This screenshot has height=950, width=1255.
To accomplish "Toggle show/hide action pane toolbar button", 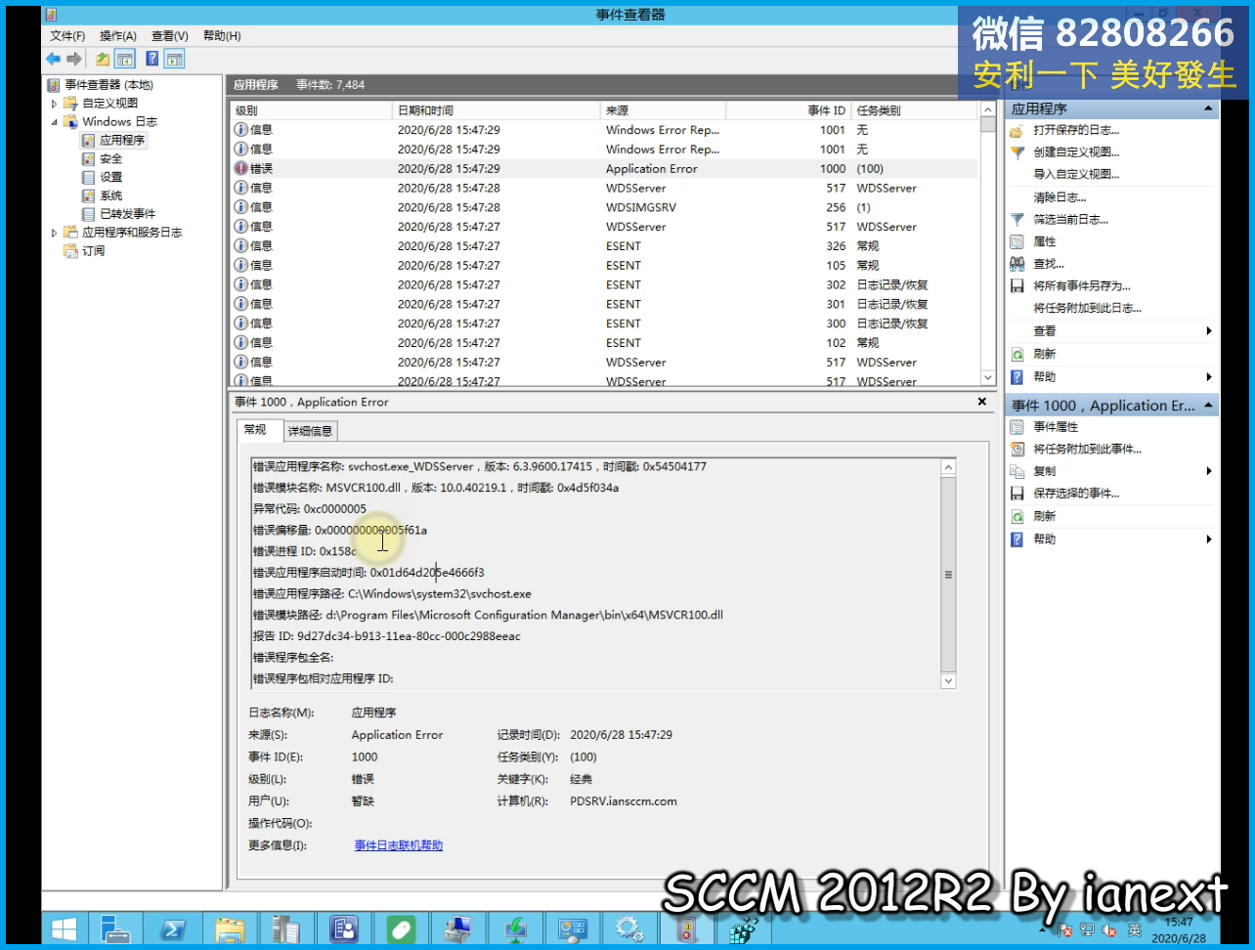I will pyautogui.click(x=174, y=60).
